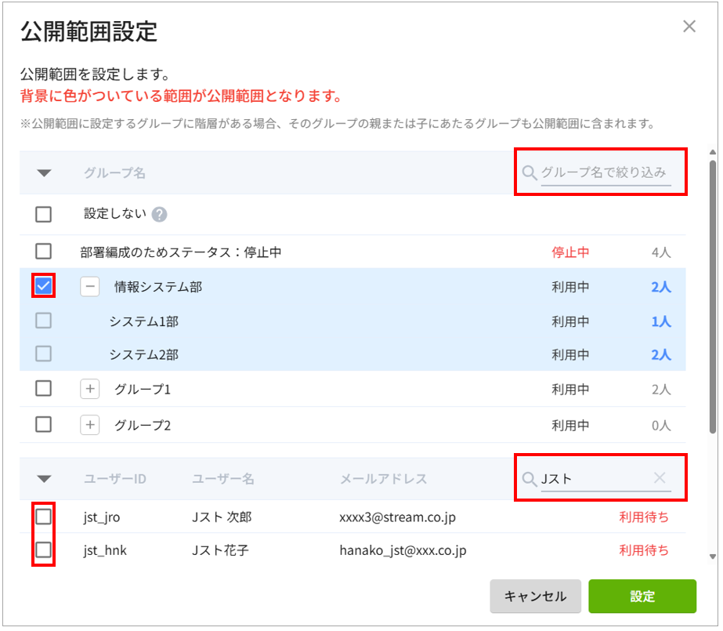
Task: Check the jst_jro user checkbox
Action: (43, 517)
